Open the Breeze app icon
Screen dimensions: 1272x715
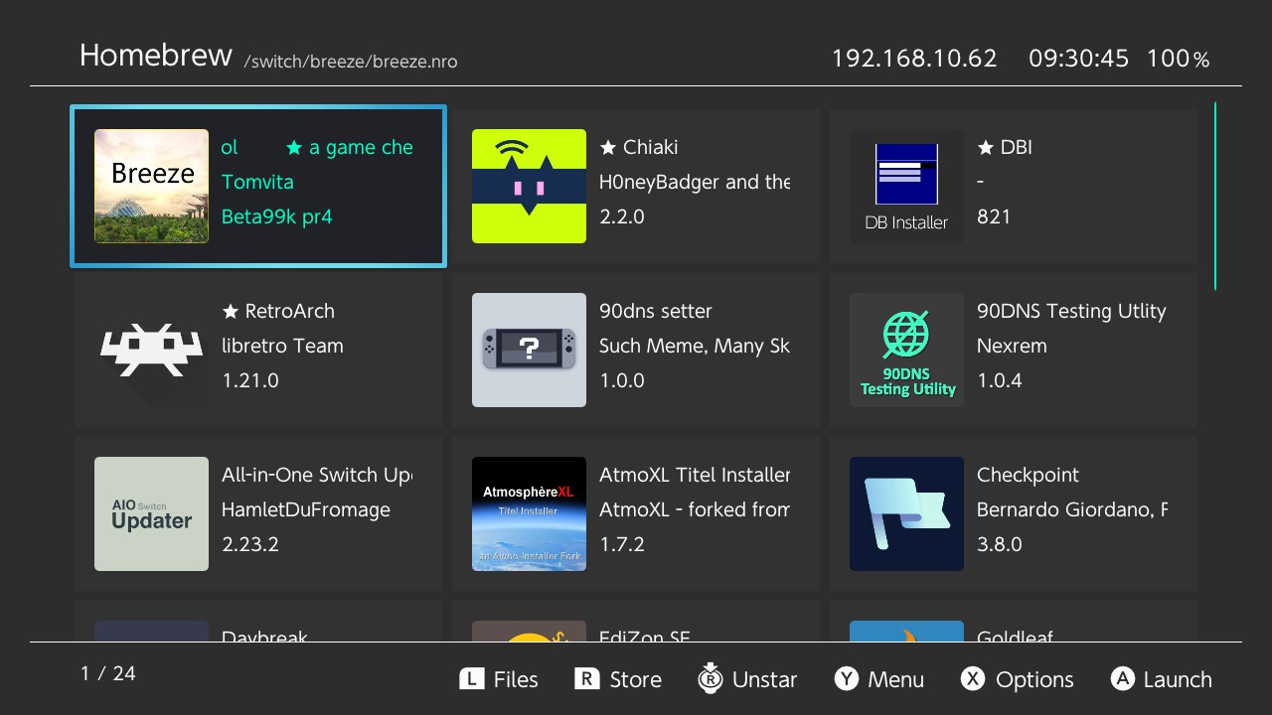click(151, 187)
